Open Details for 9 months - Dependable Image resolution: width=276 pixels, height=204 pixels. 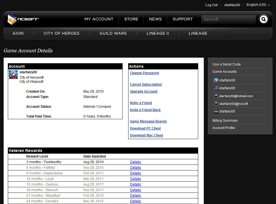tap(135, 173)
